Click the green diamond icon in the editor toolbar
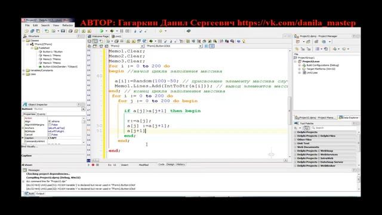 (151, 41)
